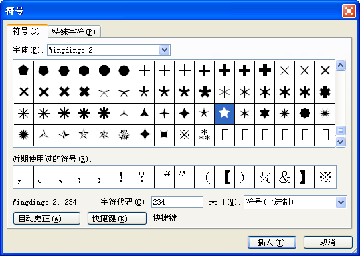Open the 特殊字符(P) tab

(x=74, y=32)
